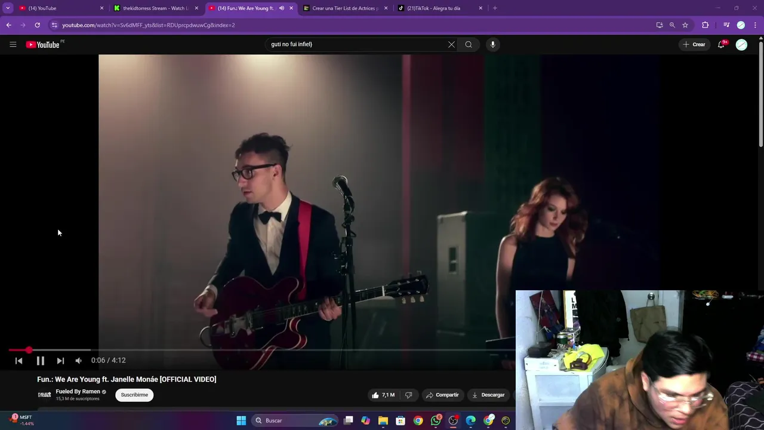Subscribe via the Suscribirme button
Image resolution: width=764 pixels, height=430 pixels.
[134, 395]
